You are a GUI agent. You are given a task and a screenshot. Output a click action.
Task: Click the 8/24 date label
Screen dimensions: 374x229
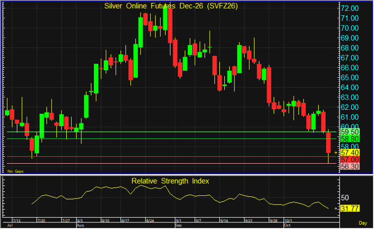pos(150,220)
